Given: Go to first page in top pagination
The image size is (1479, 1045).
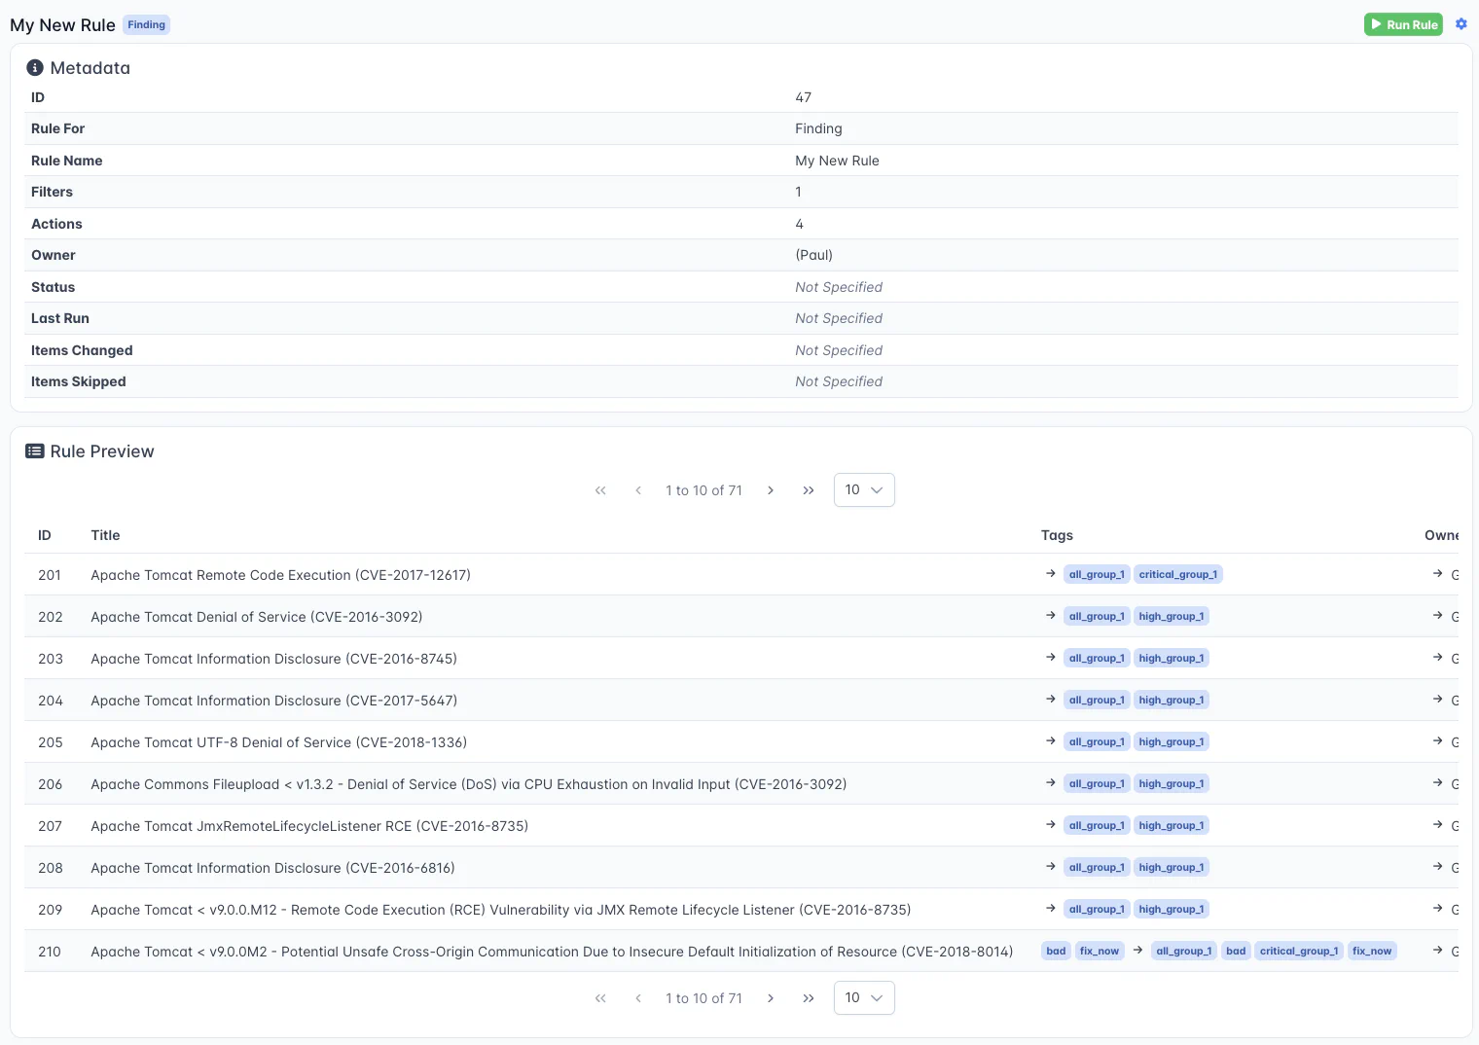Looking at the screenshot, I should tap(600, 490).
